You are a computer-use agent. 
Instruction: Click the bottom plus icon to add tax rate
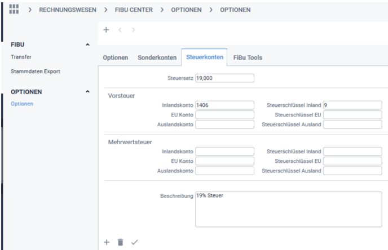tap(107, 242)
